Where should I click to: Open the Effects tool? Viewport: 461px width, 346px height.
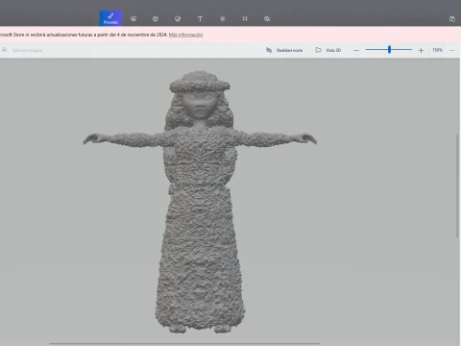click(x=223, y=19)
